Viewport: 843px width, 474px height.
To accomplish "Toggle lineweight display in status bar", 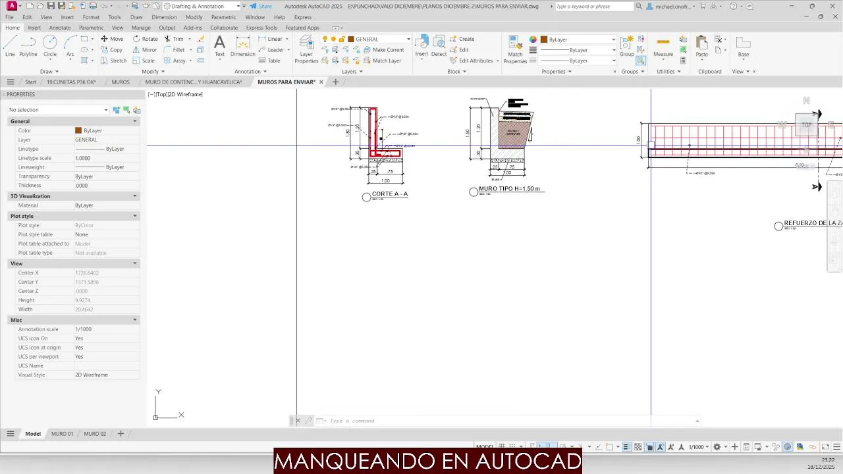I will tap(628, 446).
